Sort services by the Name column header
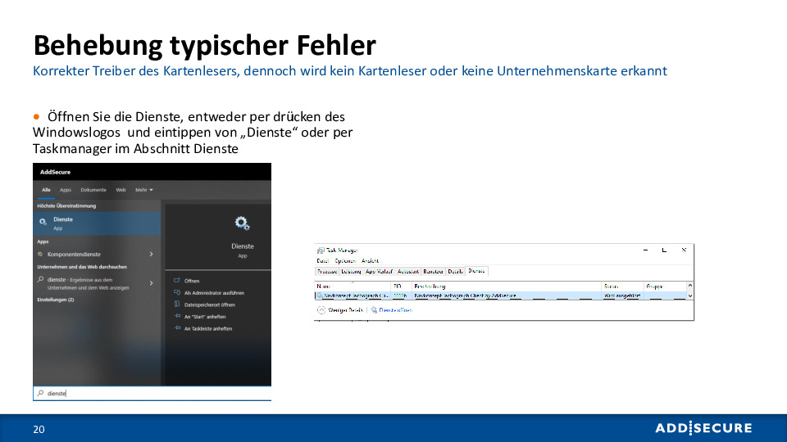 (353, 286)
